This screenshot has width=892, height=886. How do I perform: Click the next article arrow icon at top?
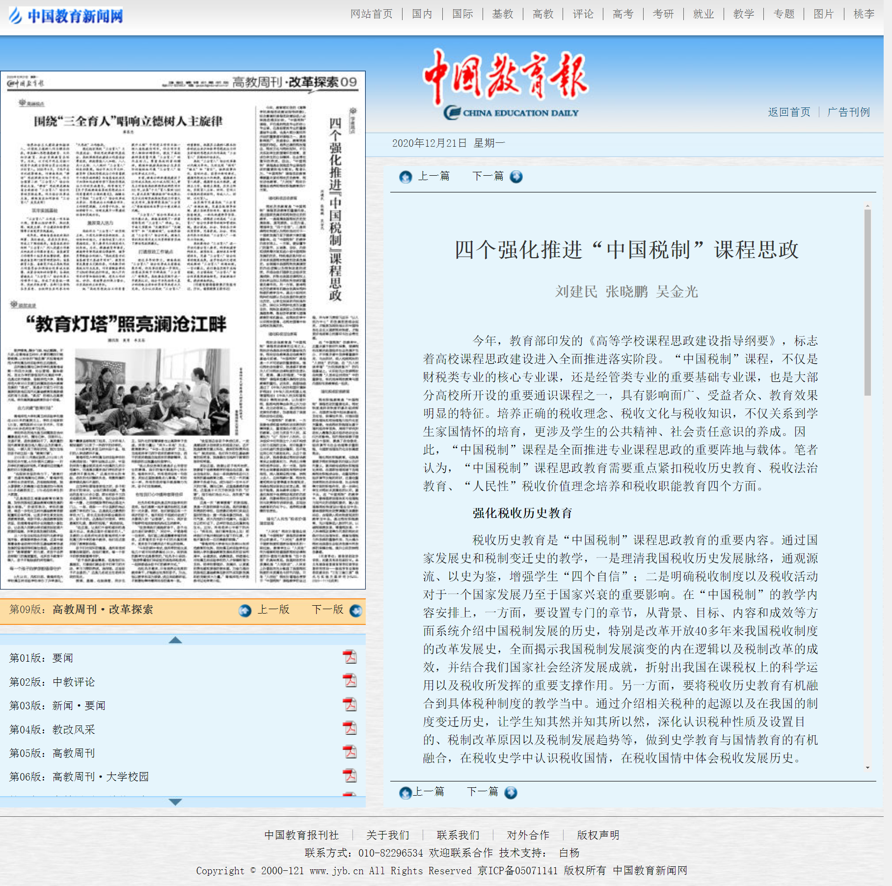coord(516,177)
